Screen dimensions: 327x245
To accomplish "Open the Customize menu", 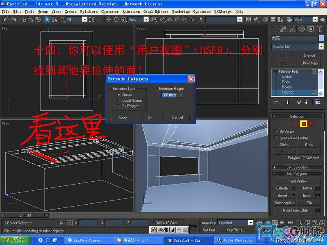I will [x=202, y=12].
